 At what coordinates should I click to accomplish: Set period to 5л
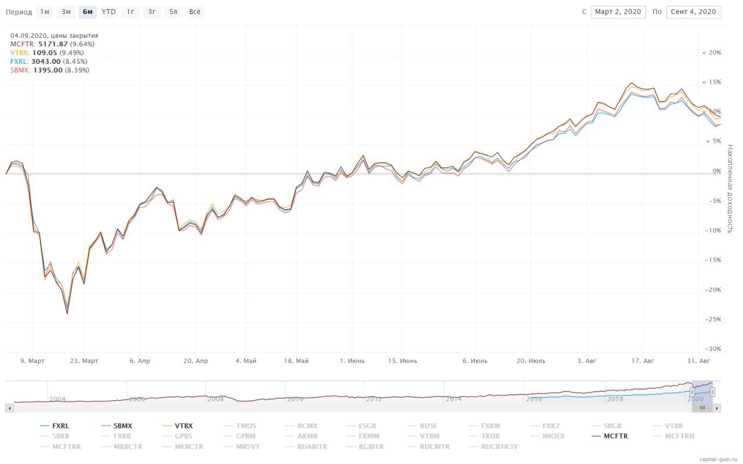[173, 12]
